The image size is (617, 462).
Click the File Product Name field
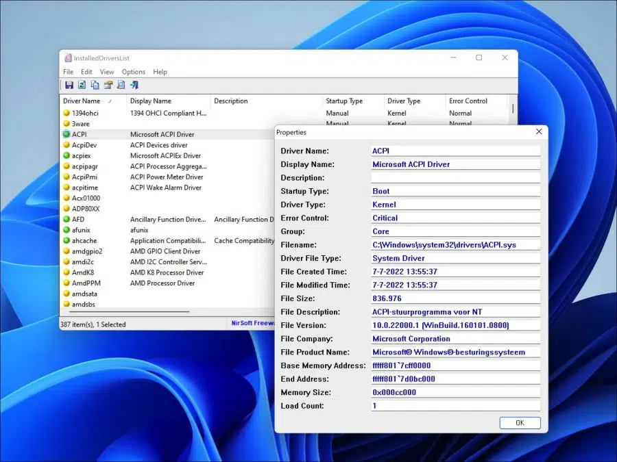click(x=456, y=352)
